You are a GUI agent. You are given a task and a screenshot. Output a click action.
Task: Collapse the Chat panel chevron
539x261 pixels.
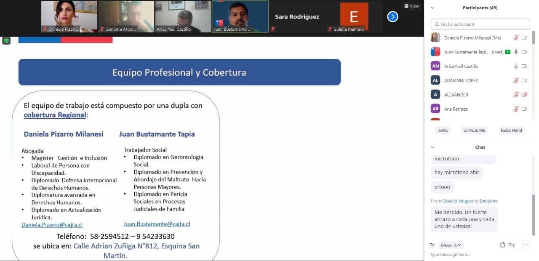point(432,147)
